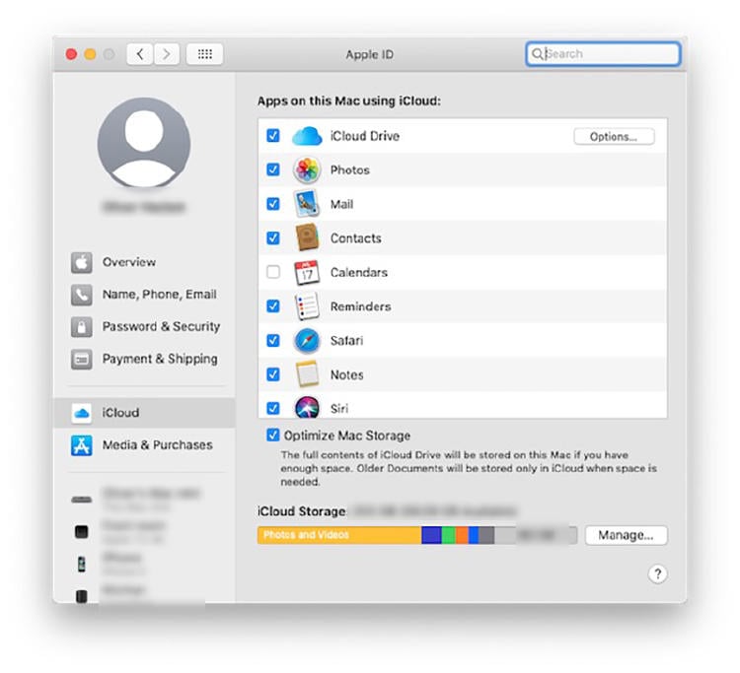
Task: Click the Search field
Action: tap(604, 54)
